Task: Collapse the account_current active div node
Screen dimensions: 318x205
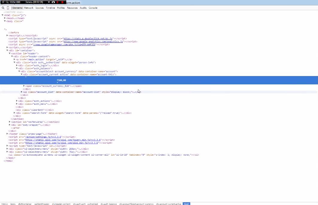Action: (22, 75)
